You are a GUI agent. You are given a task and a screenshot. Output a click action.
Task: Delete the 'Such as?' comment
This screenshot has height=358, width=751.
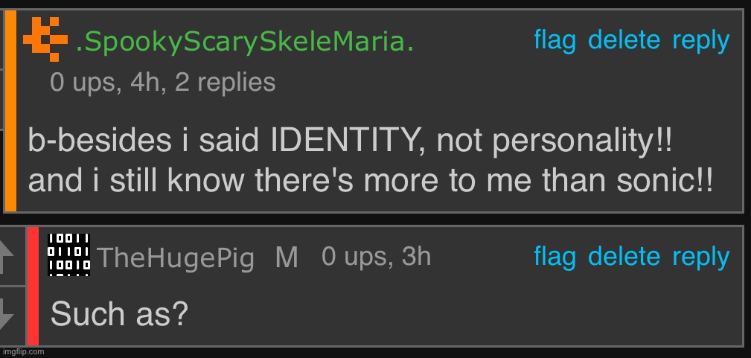(624, 256)
